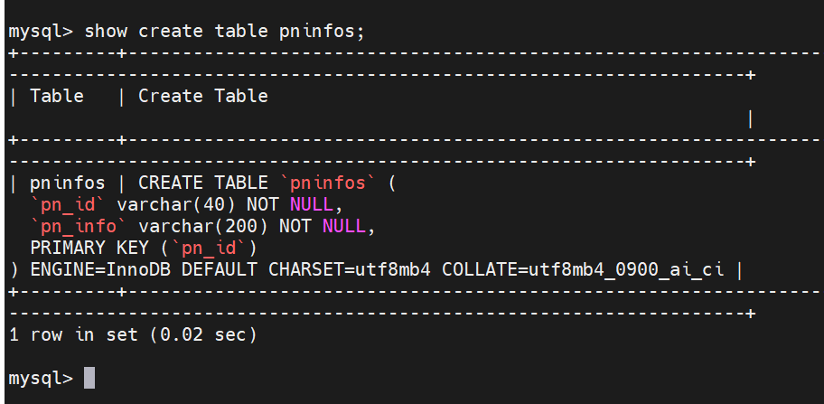Click the cursor block after the last mysql> prompt

89,378
